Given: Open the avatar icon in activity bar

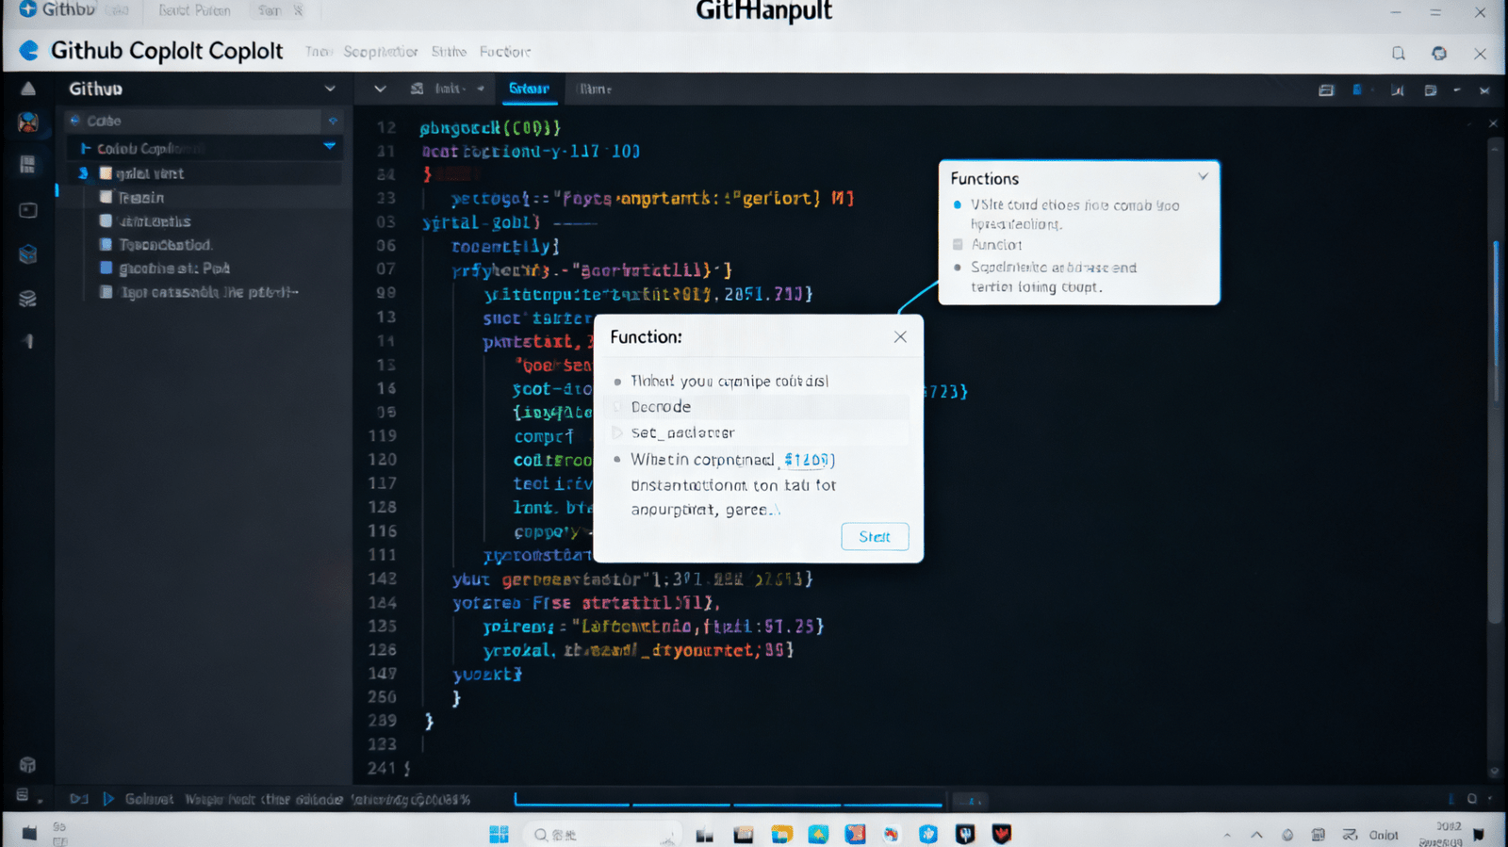Looking at the screenshot, I should point(28,122).
